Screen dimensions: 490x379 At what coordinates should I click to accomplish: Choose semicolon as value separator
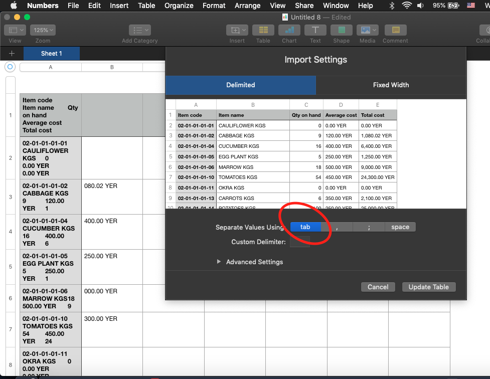click(x=369, y=227)
